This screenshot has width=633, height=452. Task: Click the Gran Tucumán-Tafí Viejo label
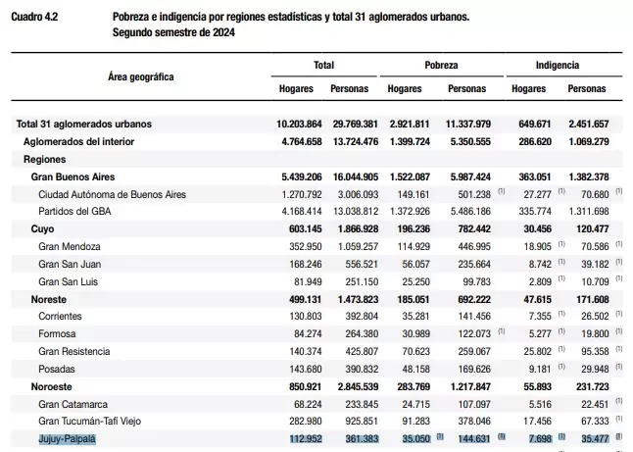pos(89,422)
